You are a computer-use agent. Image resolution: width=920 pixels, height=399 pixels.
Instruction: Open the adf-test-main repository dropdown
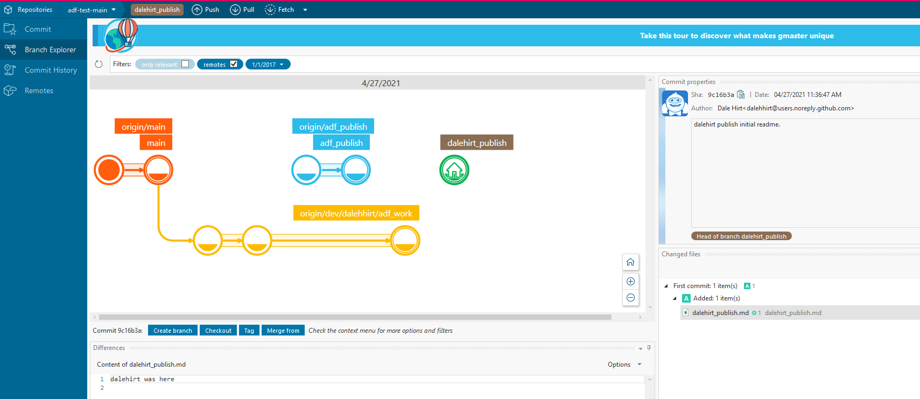(x=92, y=10)
